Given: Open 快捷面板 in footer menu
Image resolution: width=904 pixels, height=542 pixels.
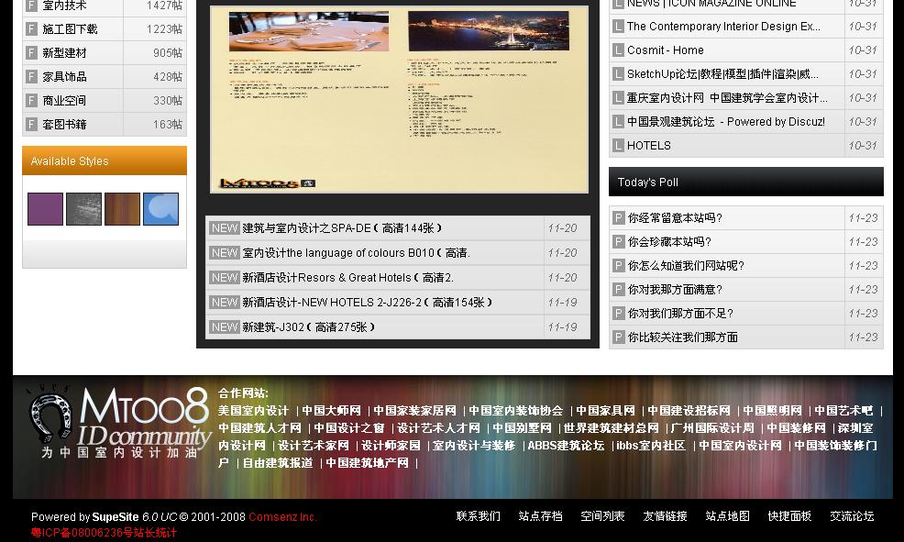Looking at the screenshot, I should point(789,516).
